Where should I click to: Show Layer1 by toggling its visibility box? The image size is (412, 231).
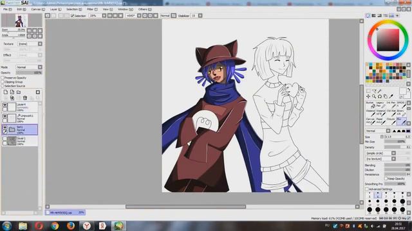5,139
